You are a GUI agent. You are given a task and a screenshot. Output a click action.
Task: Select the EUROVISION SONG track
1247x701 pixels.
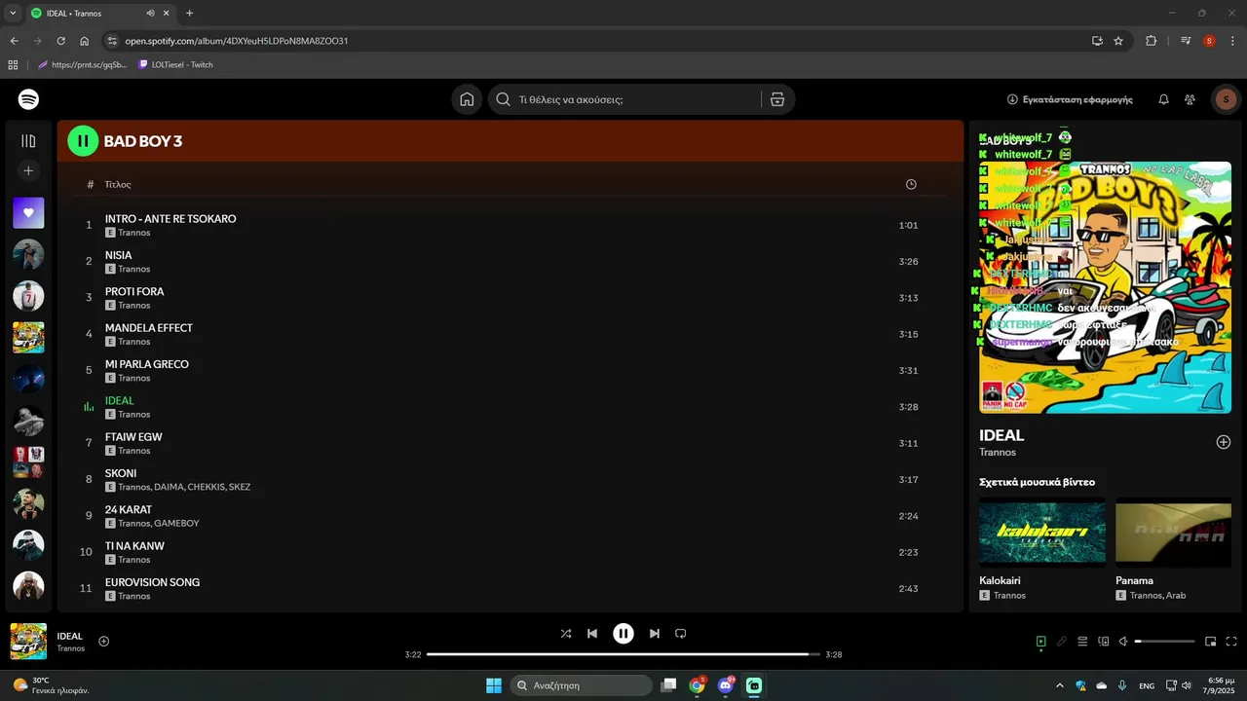click(x=510, y=588)
